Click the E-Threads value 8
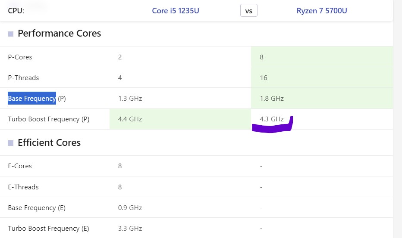This screenshot has width=402, height=238. (120, 187)
